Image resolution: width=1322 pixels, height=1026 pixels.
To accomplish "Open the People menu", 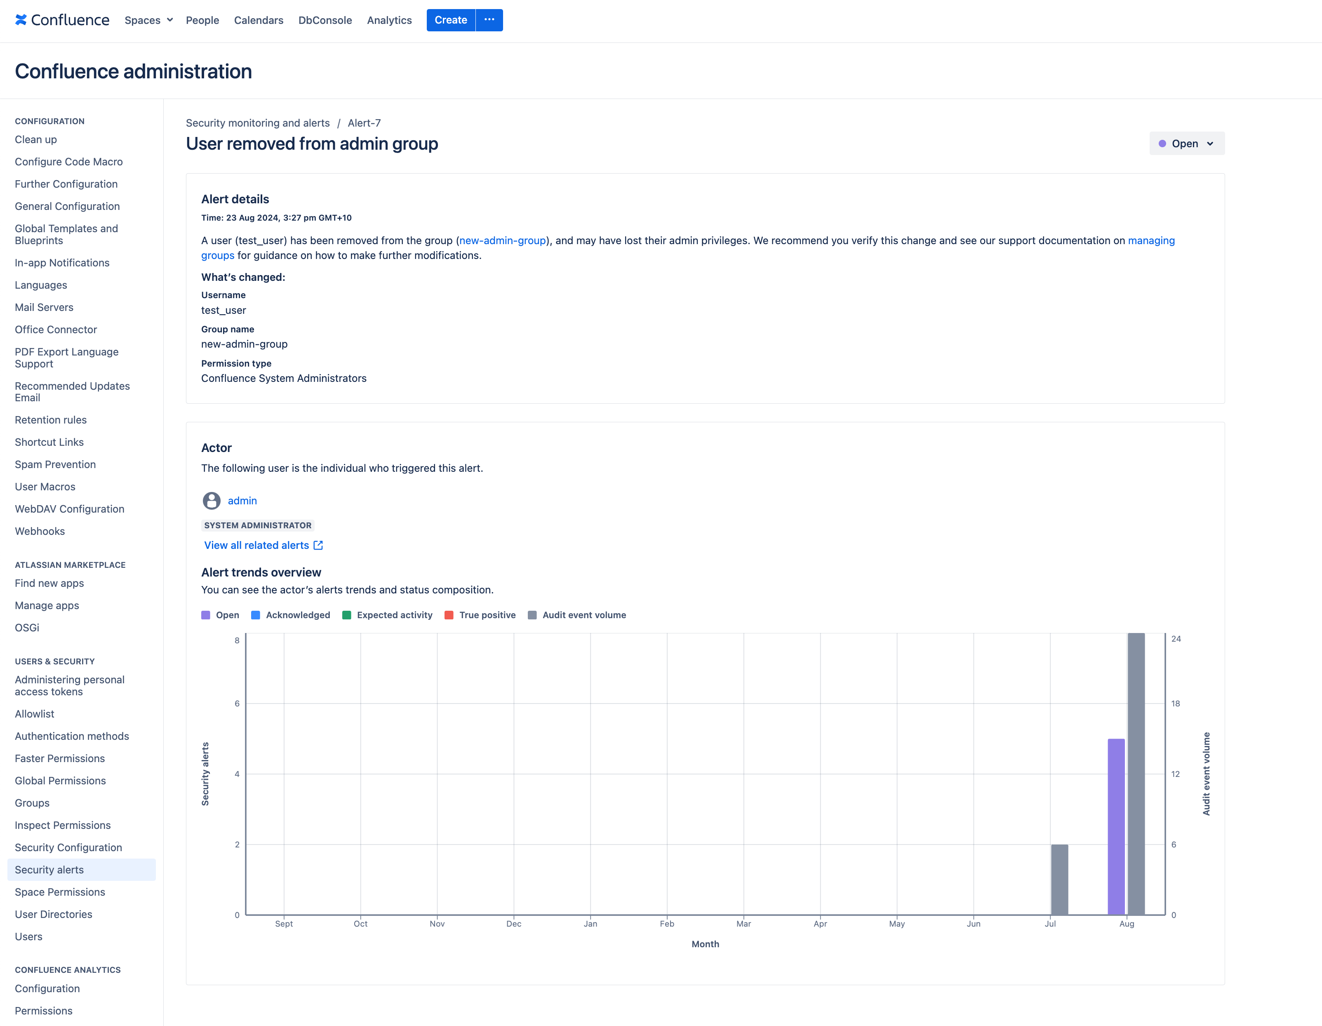I will pos(202,20).
